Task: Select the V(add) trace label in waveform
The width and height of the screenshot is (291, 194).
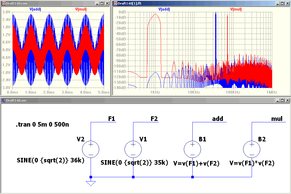Action: (x=35, y=9)
